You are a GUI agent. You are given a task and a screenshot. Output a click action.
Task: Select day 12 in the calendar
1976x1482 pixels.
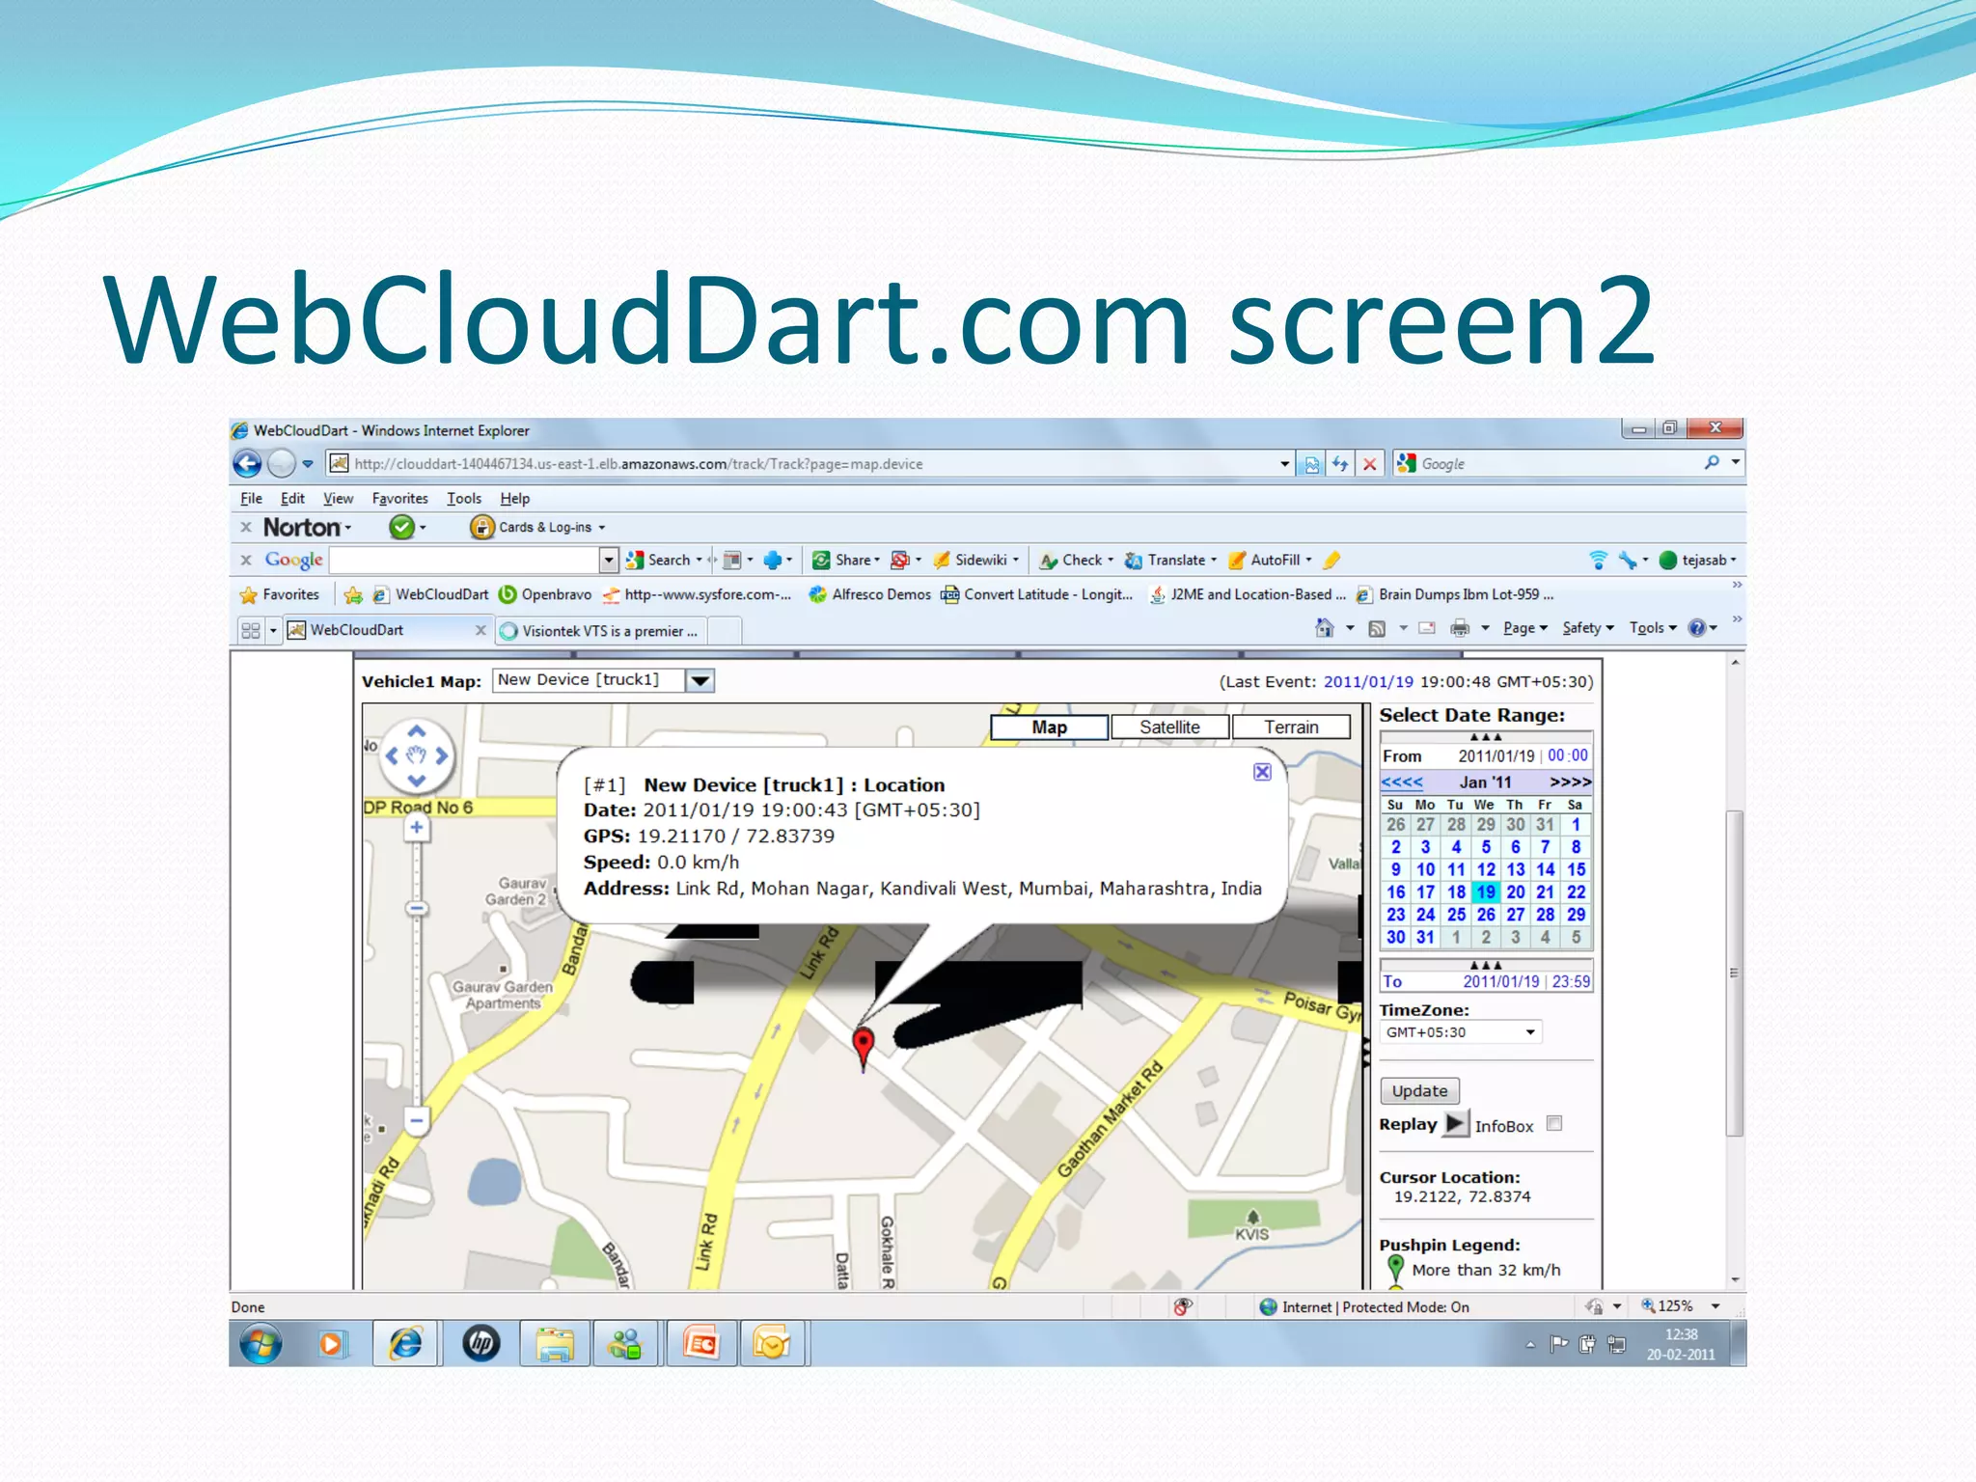(x=1486, y=869)
